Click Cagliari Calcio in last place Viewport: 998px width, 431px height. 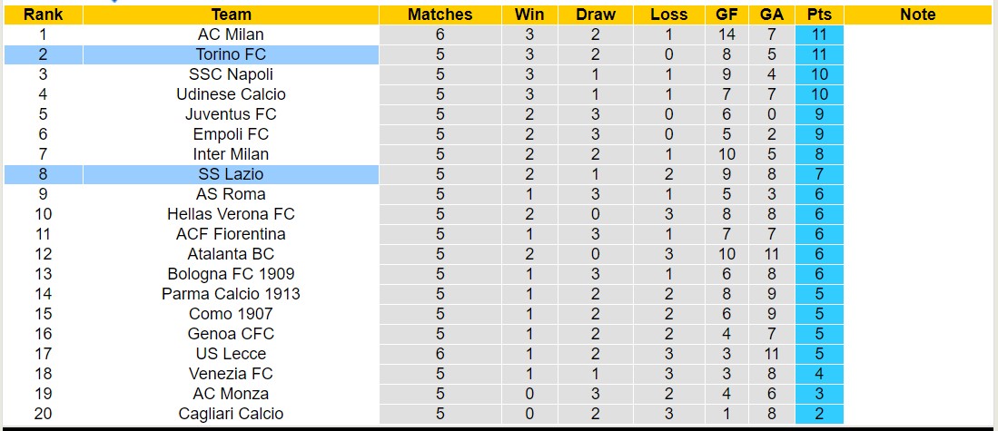click(231, 414)
